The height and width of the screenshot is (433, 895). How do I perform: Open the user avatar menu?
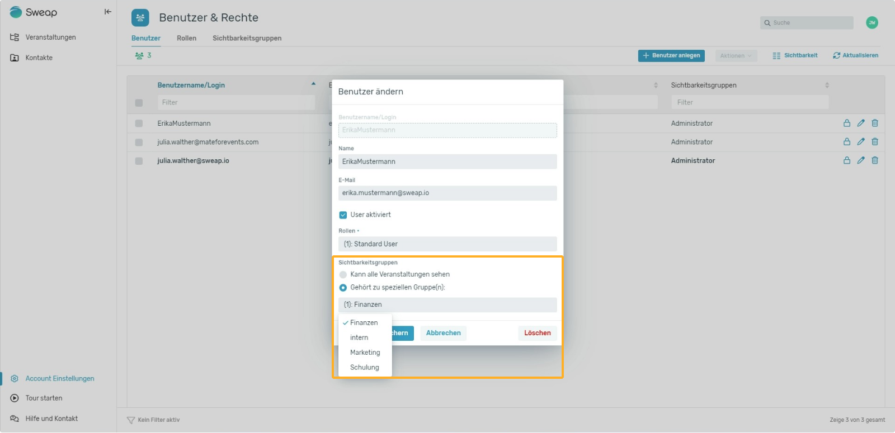tap(872, 23)
